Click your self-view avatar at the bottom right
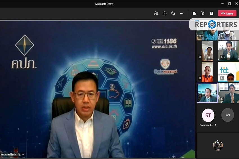Image resolution: width=239 pixels, height=159 pixels. [x=218, y=145]
